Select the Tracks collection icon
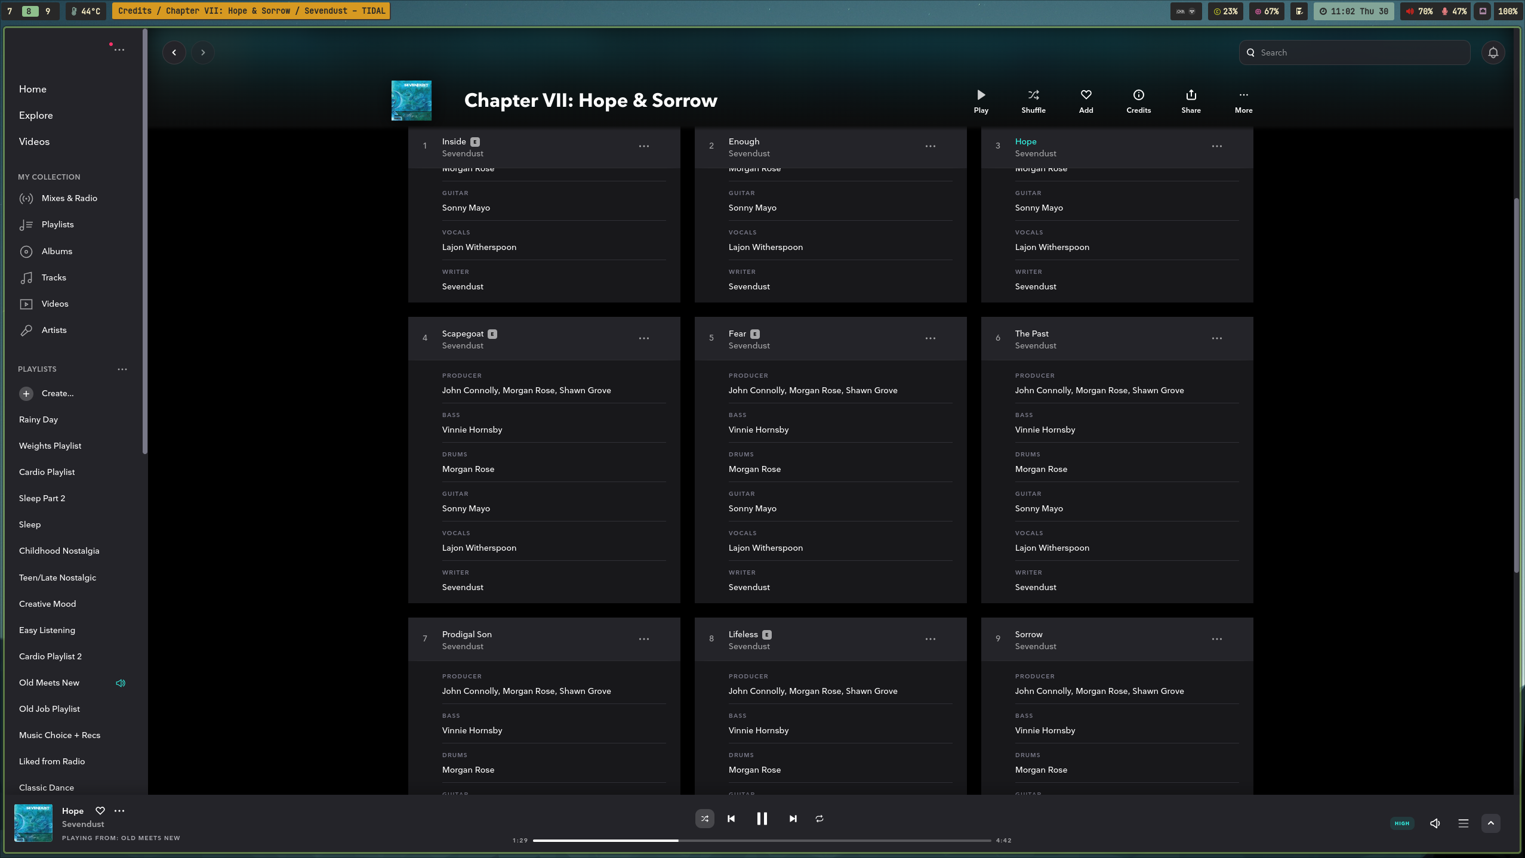 pos(27,277)
